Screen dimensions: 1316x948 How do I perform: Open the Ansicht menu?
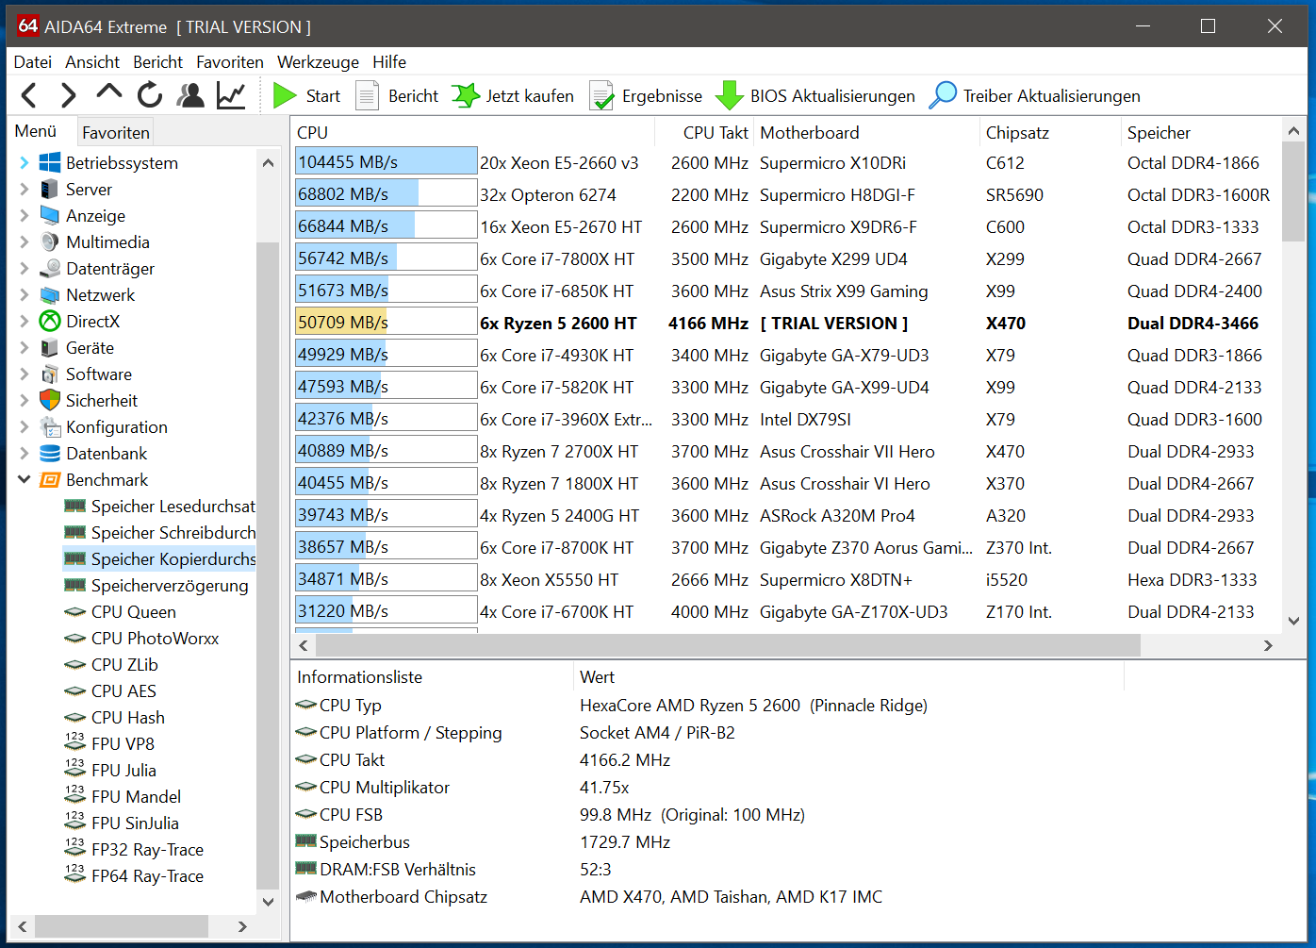pos(92,61)
